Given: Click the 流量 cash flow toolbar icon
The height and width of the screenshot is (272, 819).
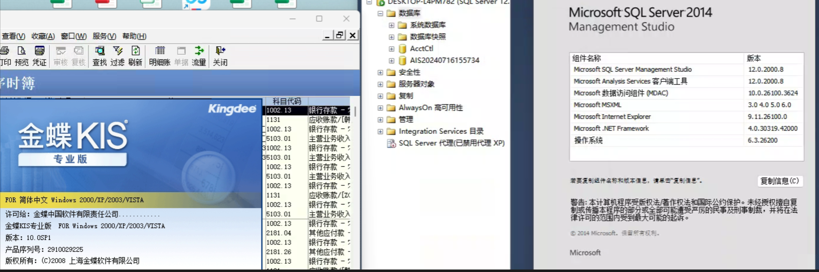Looking at the screenshot, I should 199,56.
